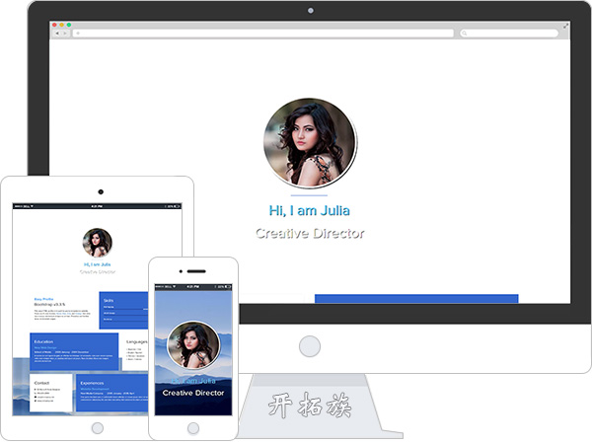Click the browser search field

(x=509, y=34)
